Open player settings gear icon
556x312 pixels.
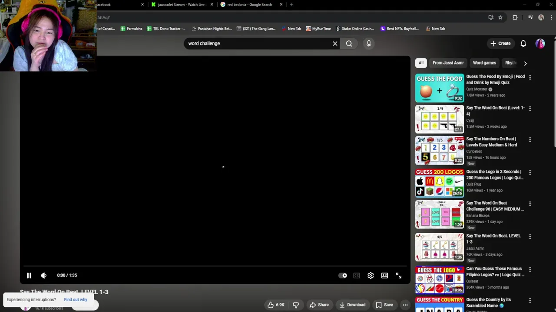tap(371, 276)
